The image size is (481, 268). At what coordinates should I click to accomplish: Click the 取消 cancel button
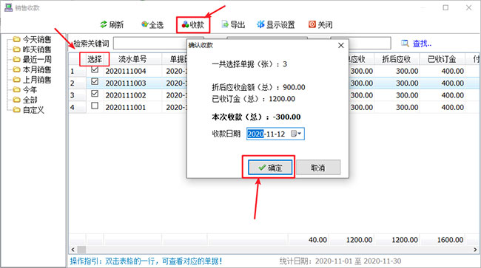click(x=318, y=168)
